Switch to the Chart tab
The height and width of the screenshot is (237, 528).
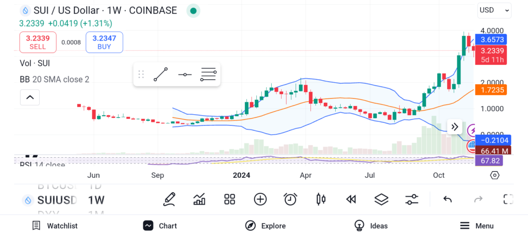(x=160, y=226)
